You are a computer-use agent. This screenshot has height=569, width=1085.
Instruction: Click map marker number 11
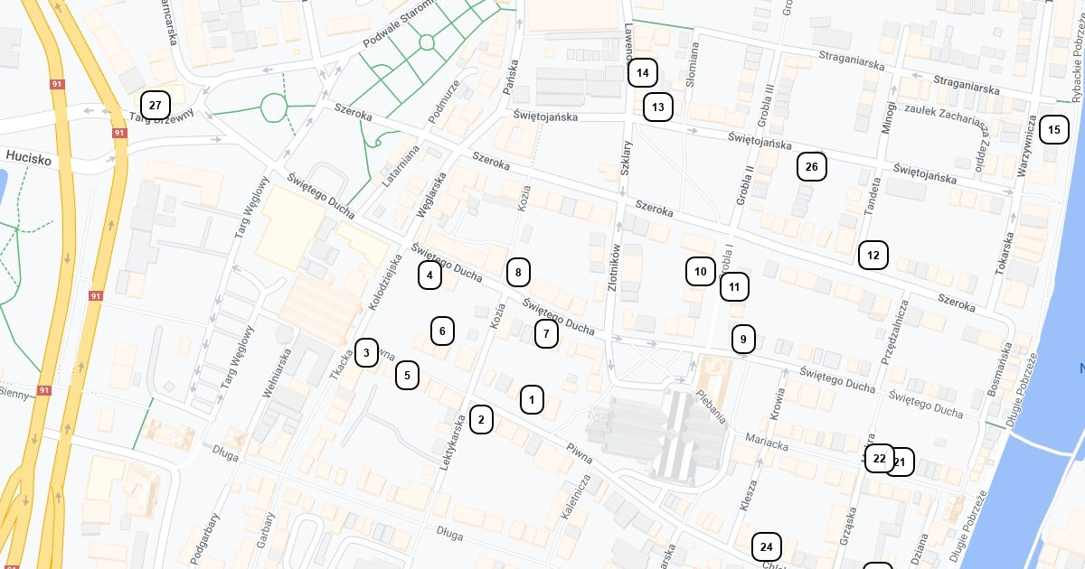click(734, 287)
